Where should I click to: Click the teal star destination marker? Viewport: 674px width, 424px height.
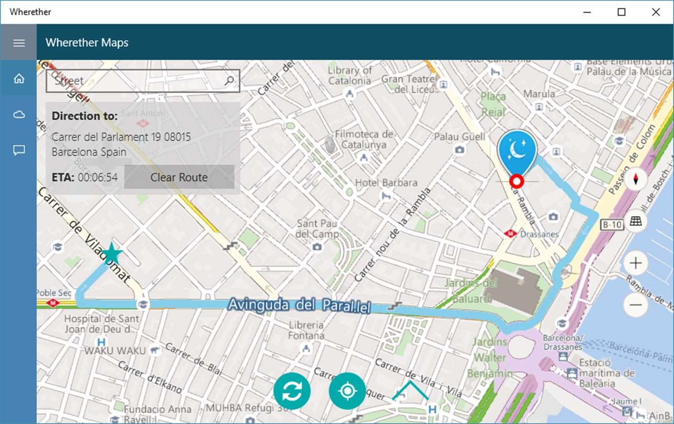[111, 254]
